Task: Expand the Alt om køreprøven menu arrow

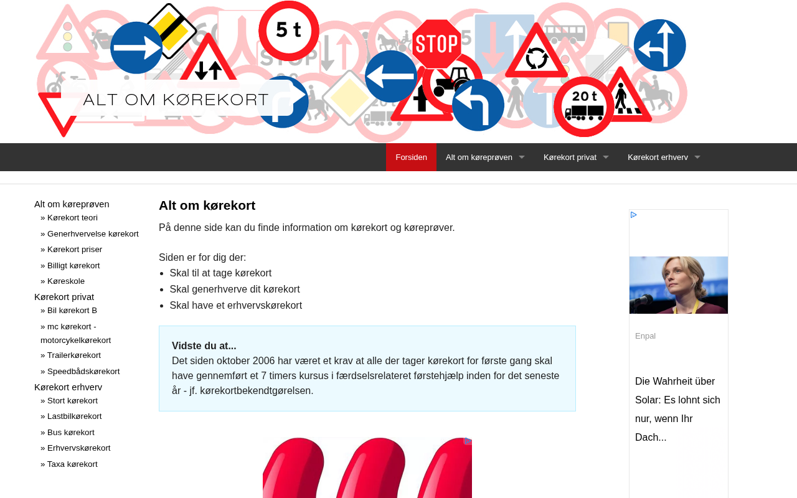Action: 521,157
